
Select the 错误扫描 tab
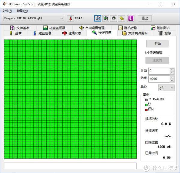tap(102, 33)
